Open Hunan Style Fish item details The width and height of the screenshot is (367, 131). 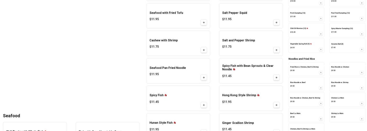[x=161, y=123]
